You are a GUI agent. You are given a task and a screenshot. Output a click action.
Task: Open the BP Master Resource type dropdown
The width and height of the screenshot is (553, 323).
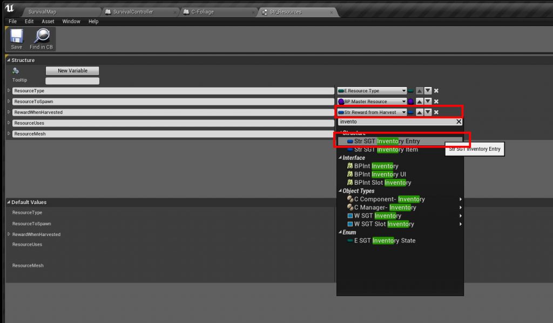point(372,102)
